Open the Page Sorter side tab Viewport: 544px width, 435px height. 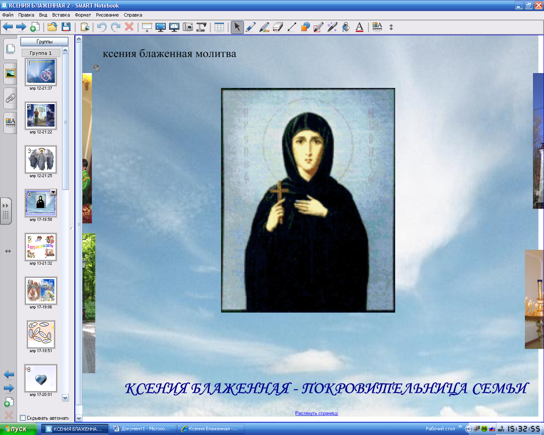(10, 49)
